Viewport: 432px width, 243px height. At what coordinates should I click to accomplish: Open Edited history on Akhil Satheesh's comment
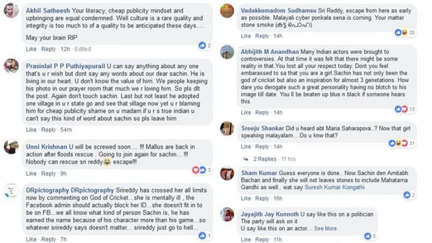coord(83,49)
